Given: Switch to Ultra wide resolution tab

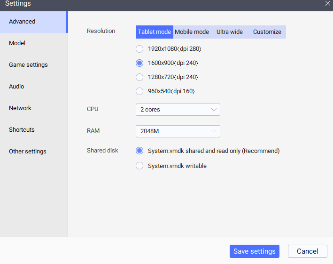Looking at the screenshot, I should click(230, 32).
